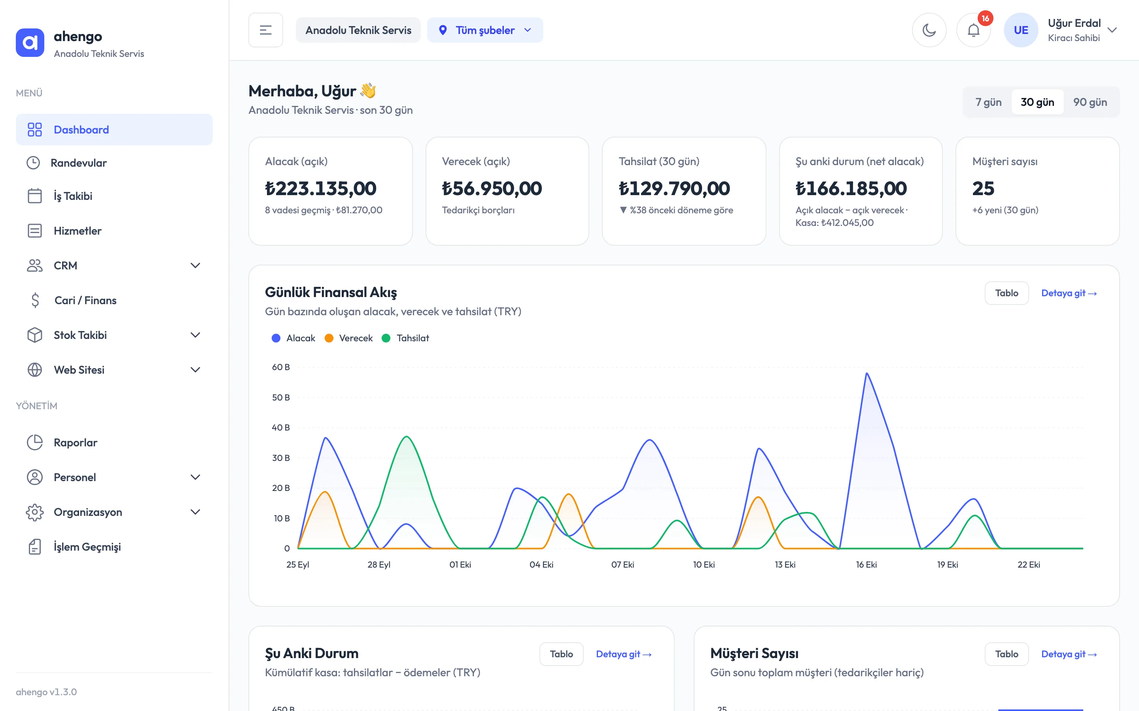Click the Organizasyon gear icon
This screenshot has height=711, width=1139.
pyautogui.click(x=34, y=512)
